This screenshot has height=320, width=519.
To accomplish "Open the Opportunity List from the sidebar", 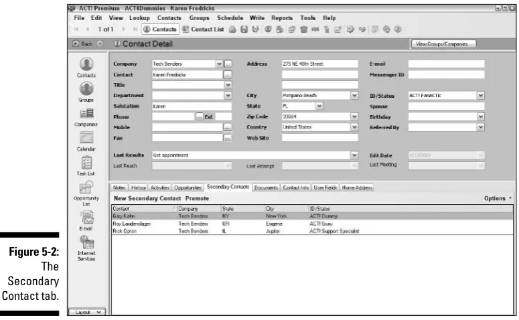I will pos(86,193).
